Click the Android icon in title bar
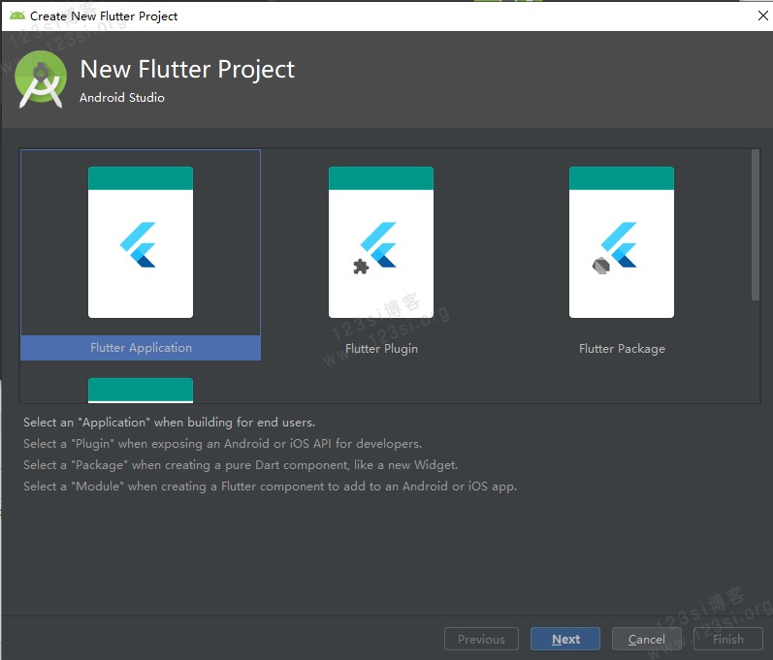The width and height of the screenshot is (773, 660). tap(17, 16)
